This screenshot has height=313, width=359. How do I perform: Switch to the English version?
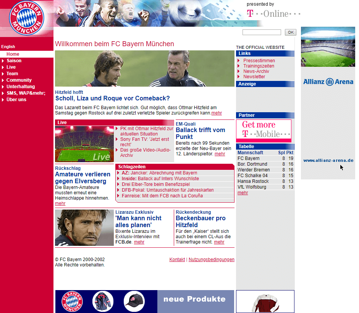point(8,47)
